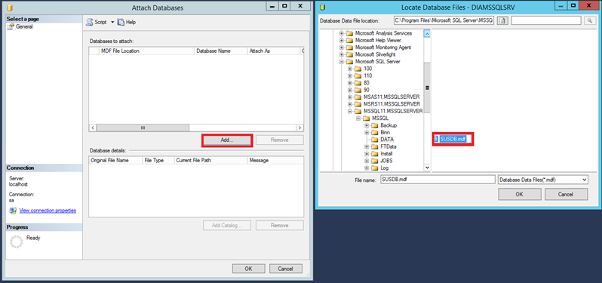Open View connection properties link
This screenshot has width=602, height=283.
(48, 211)
